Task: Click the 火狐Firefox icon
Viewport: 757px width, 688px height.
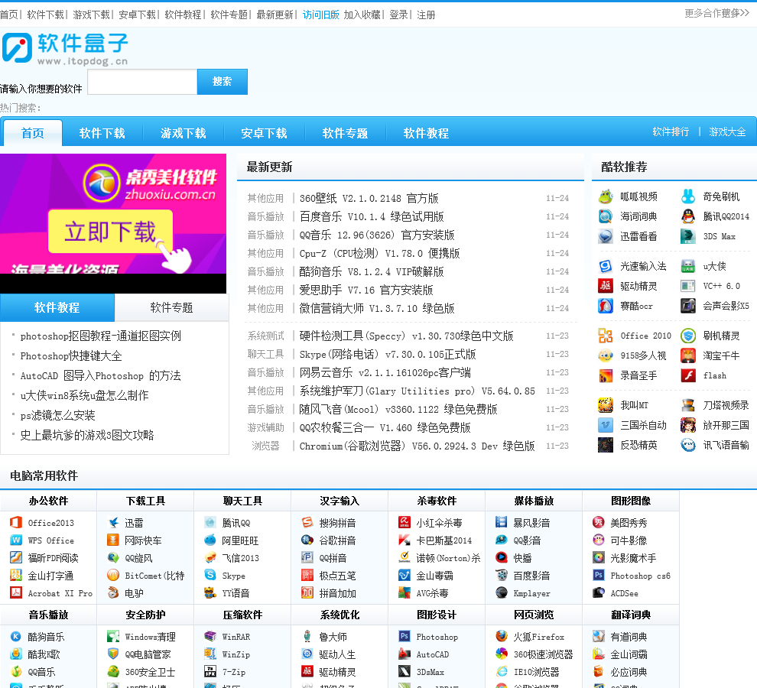Action: (502, 636)
